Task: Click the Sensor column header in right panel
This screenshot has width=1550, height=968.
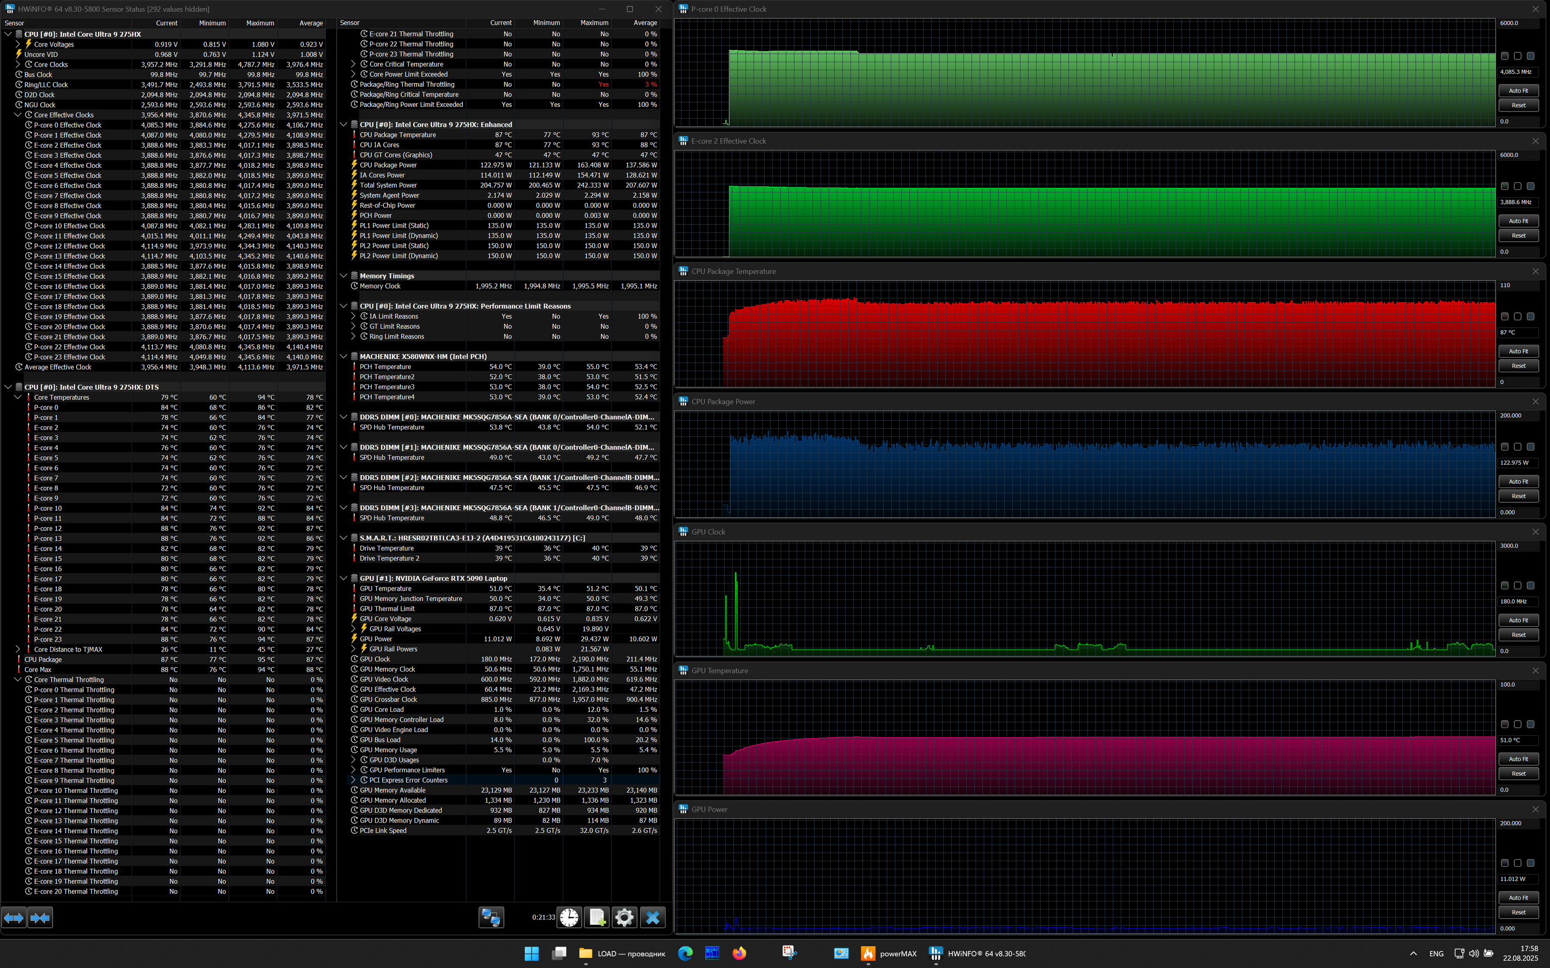Action: [350, 23]
